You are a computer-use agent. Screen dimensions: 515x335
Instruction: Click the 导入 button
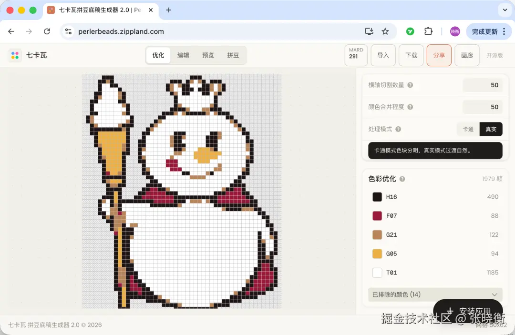point(383,55)
